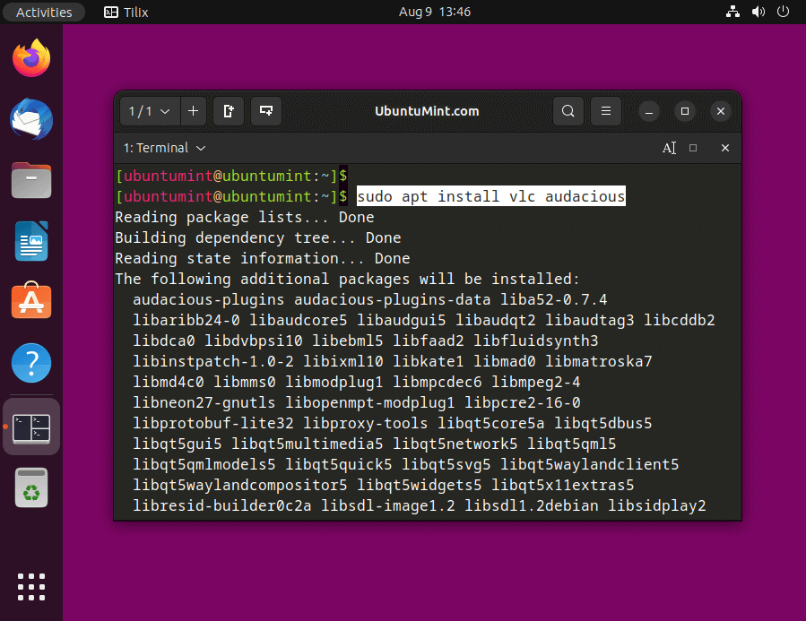The width and height of the screenshot is (806, 621).
Task: Click 'libmatroska7' package name
Action: (x=598, y=361)
